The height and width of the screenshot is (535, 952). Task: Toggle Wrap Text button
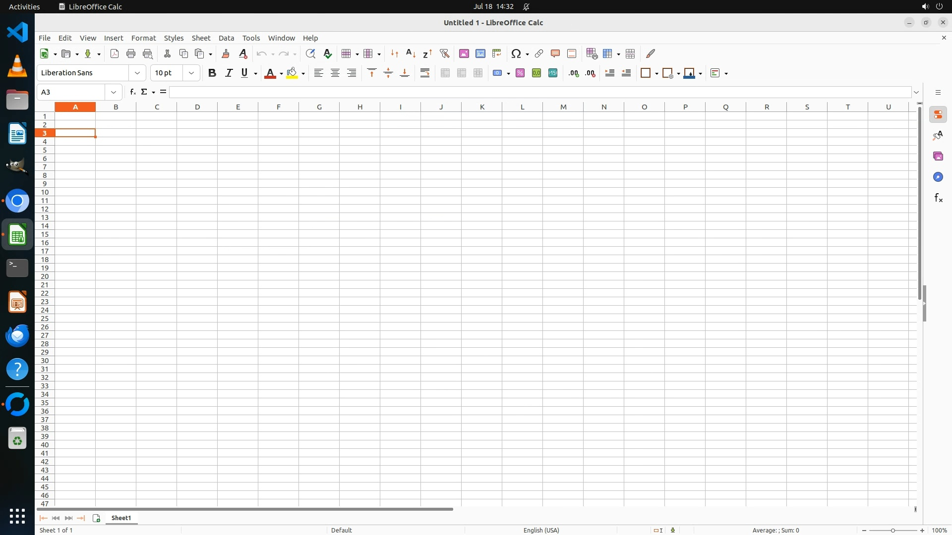425,73
